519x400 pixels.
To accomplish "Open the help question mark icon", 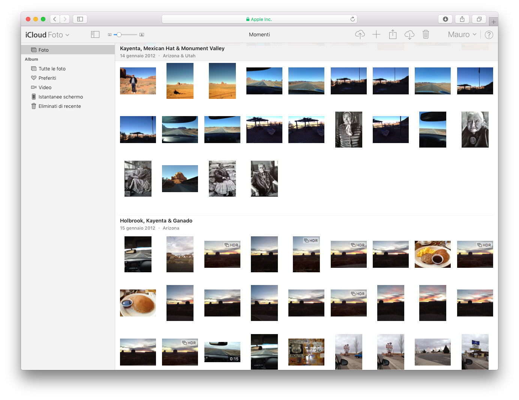I will [x=489, y=35].
